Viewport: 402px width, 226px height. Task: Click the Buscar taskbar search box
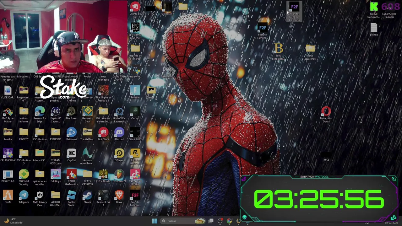pyautogui.click(x=183, y=221)
